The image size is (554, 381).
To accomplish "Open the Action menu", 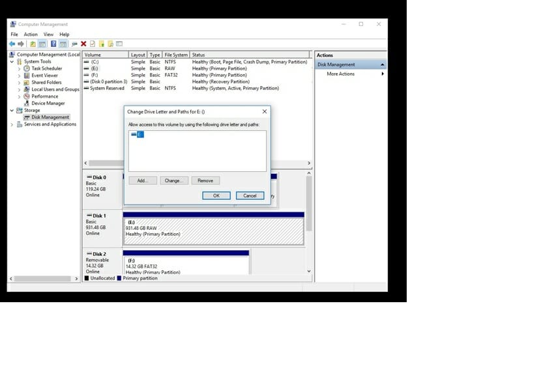I will click(x=31, y=35).
